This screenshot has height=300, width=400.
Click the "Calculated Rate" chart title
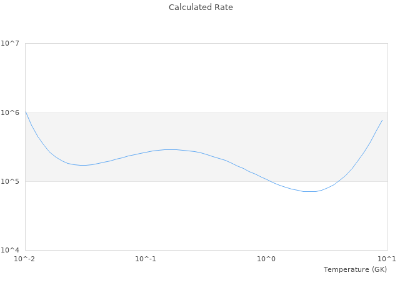[x=201, y=7]
